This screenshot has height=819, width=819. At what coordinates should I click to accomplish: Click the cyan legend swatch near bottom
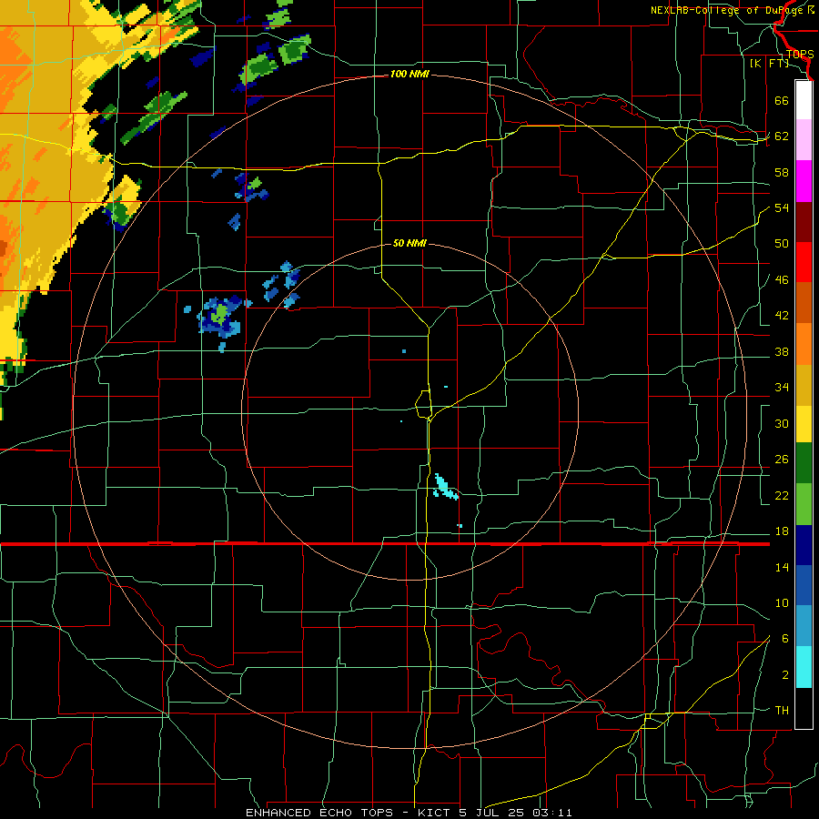pos(804,667)
